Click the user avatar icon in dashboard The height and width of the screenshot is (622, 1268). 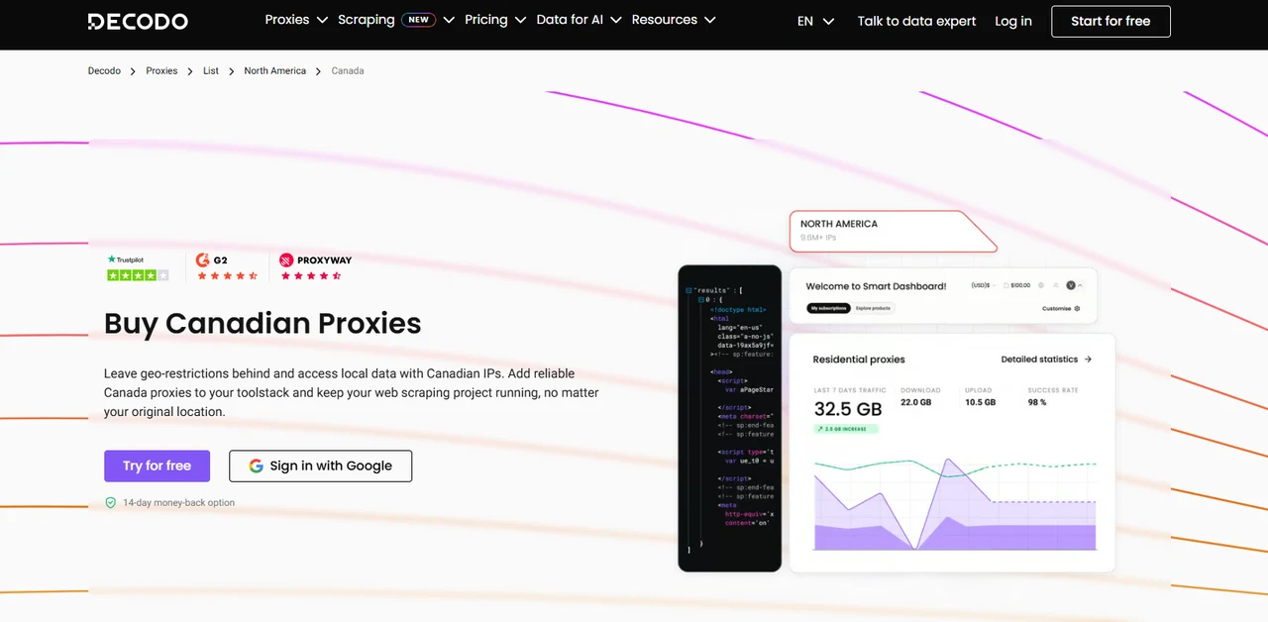pyautogui.click(x=1071, y=285)
